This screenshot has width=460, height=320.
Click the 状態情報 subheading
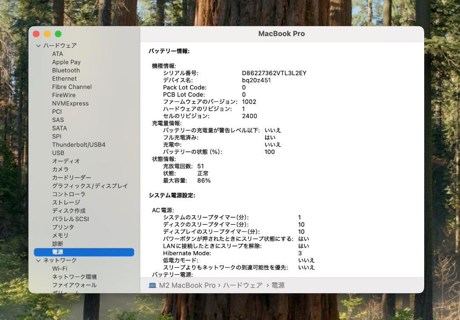click(x=164, y=159)
